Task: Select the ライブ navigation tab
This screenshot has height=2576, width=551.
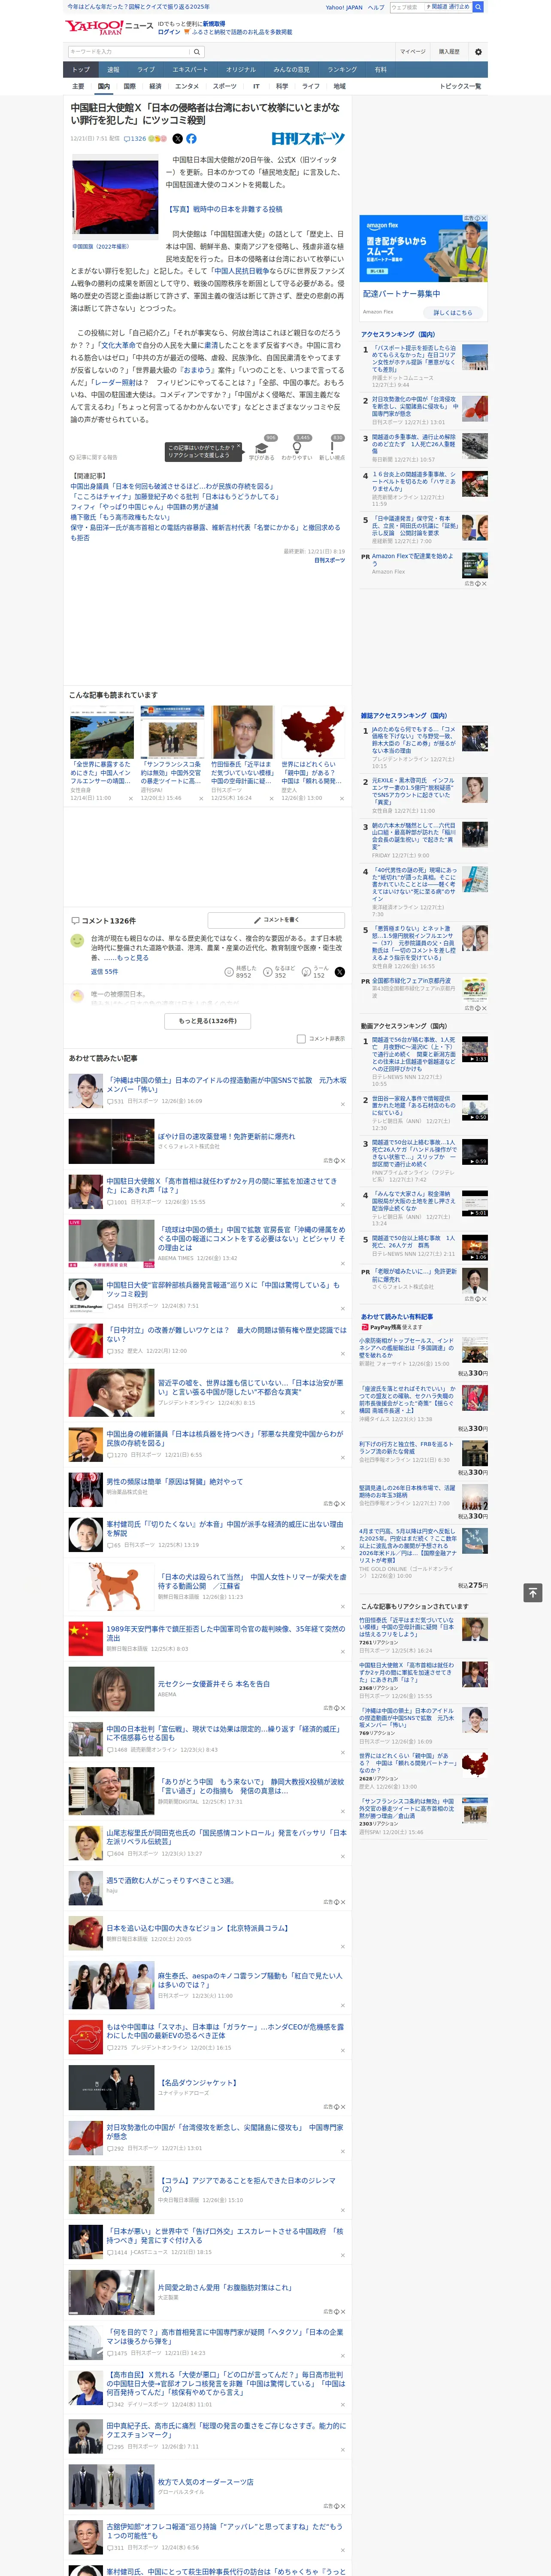Action: click(x=146, y=70)
